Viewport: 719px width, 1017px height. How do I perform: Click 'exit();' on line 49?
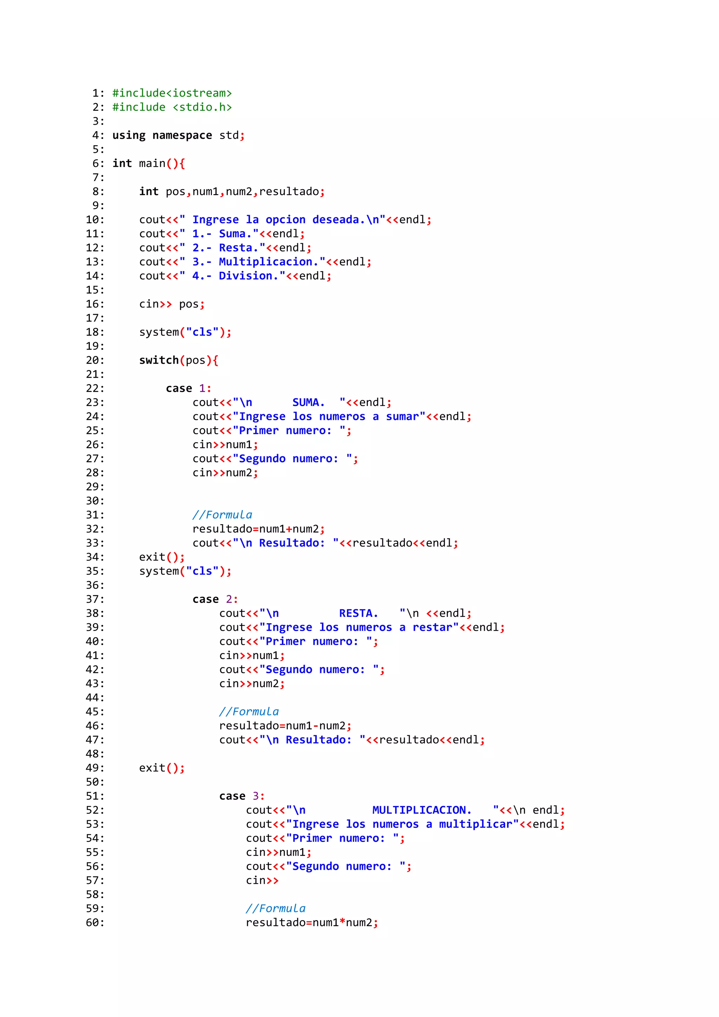162,768
